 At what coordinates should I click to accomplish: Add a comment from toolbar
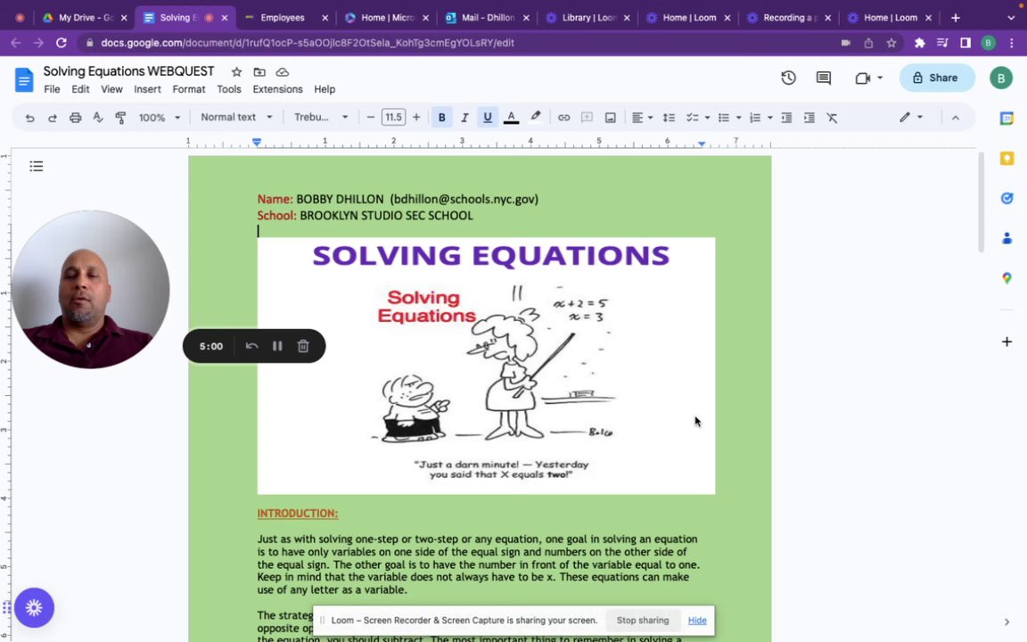pos(587,118)
